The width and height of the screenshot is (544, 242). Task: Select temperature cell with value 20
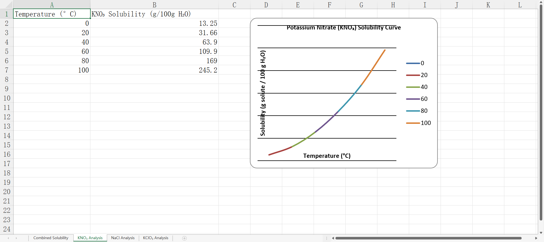[x=52, y=33]
